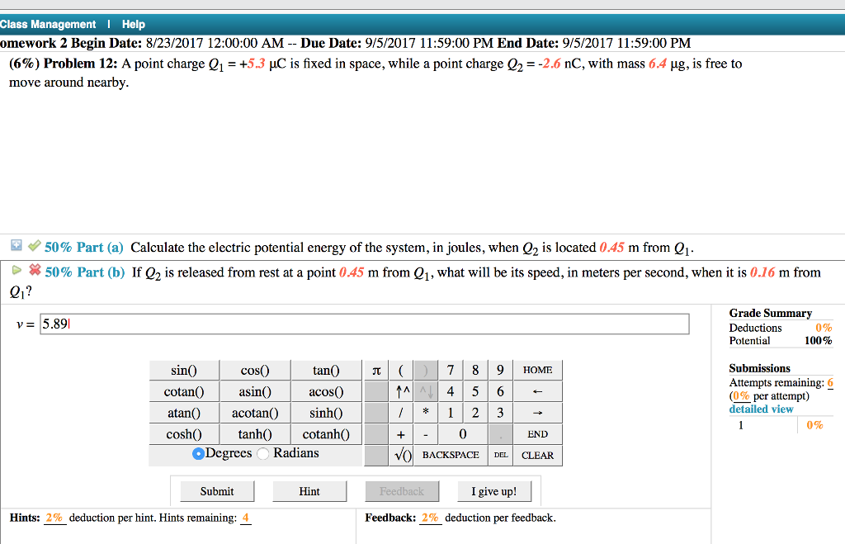Request a Hint for Part (b)

(309, 490)
